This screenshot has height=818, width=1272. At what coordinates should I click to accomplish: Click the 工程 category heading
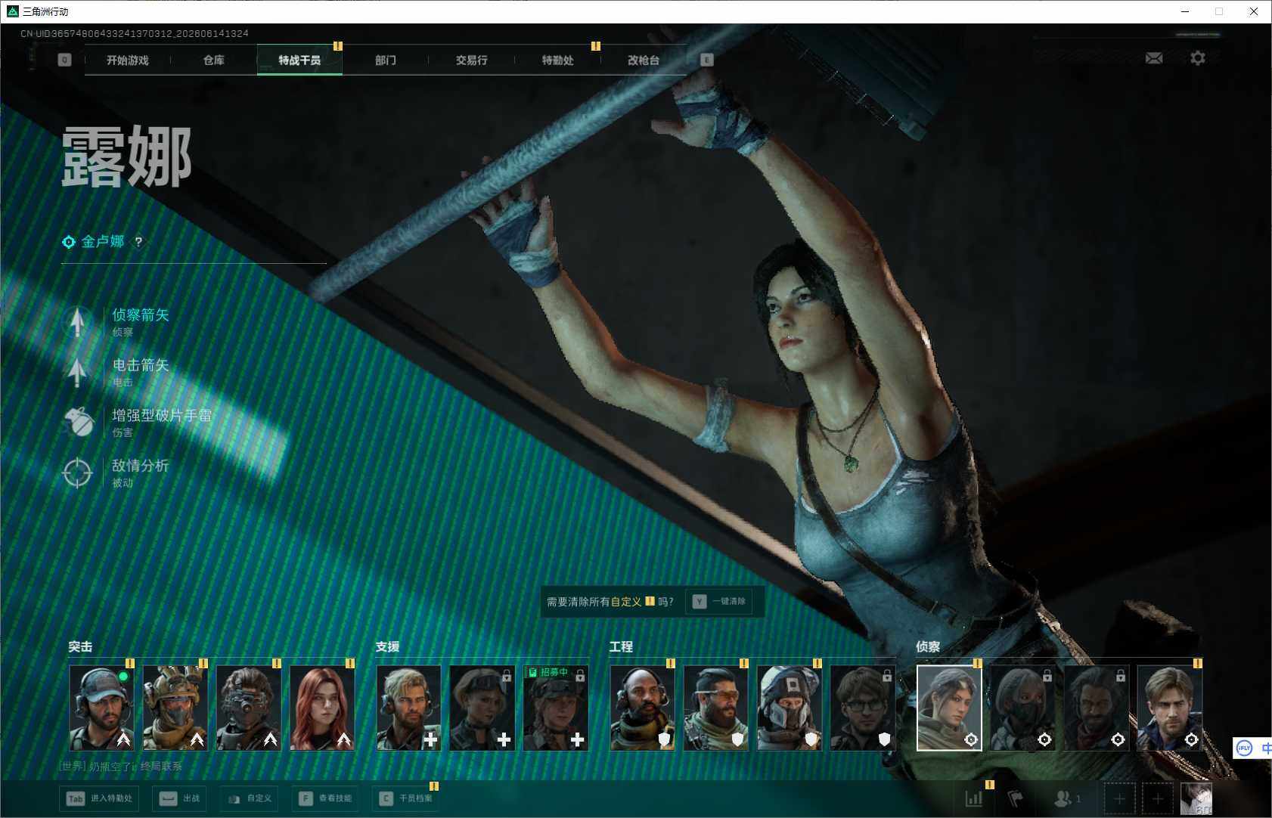tap(621, 647)
